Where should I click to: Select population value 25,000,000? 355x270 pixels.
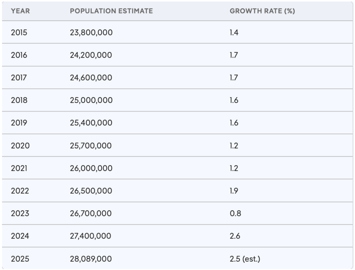[x=91, y=101]
